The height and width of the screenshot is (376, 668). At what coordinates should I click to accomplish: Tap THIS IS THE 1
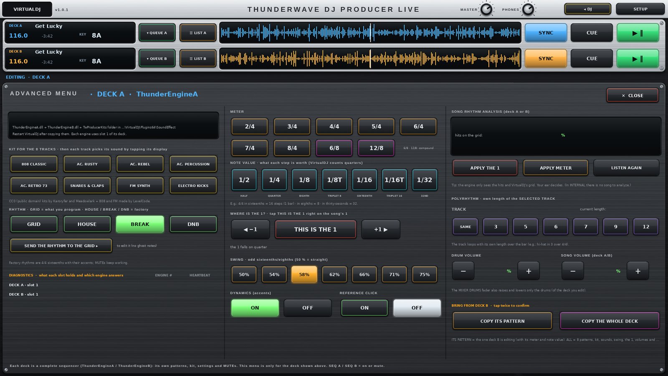point(315,229)
